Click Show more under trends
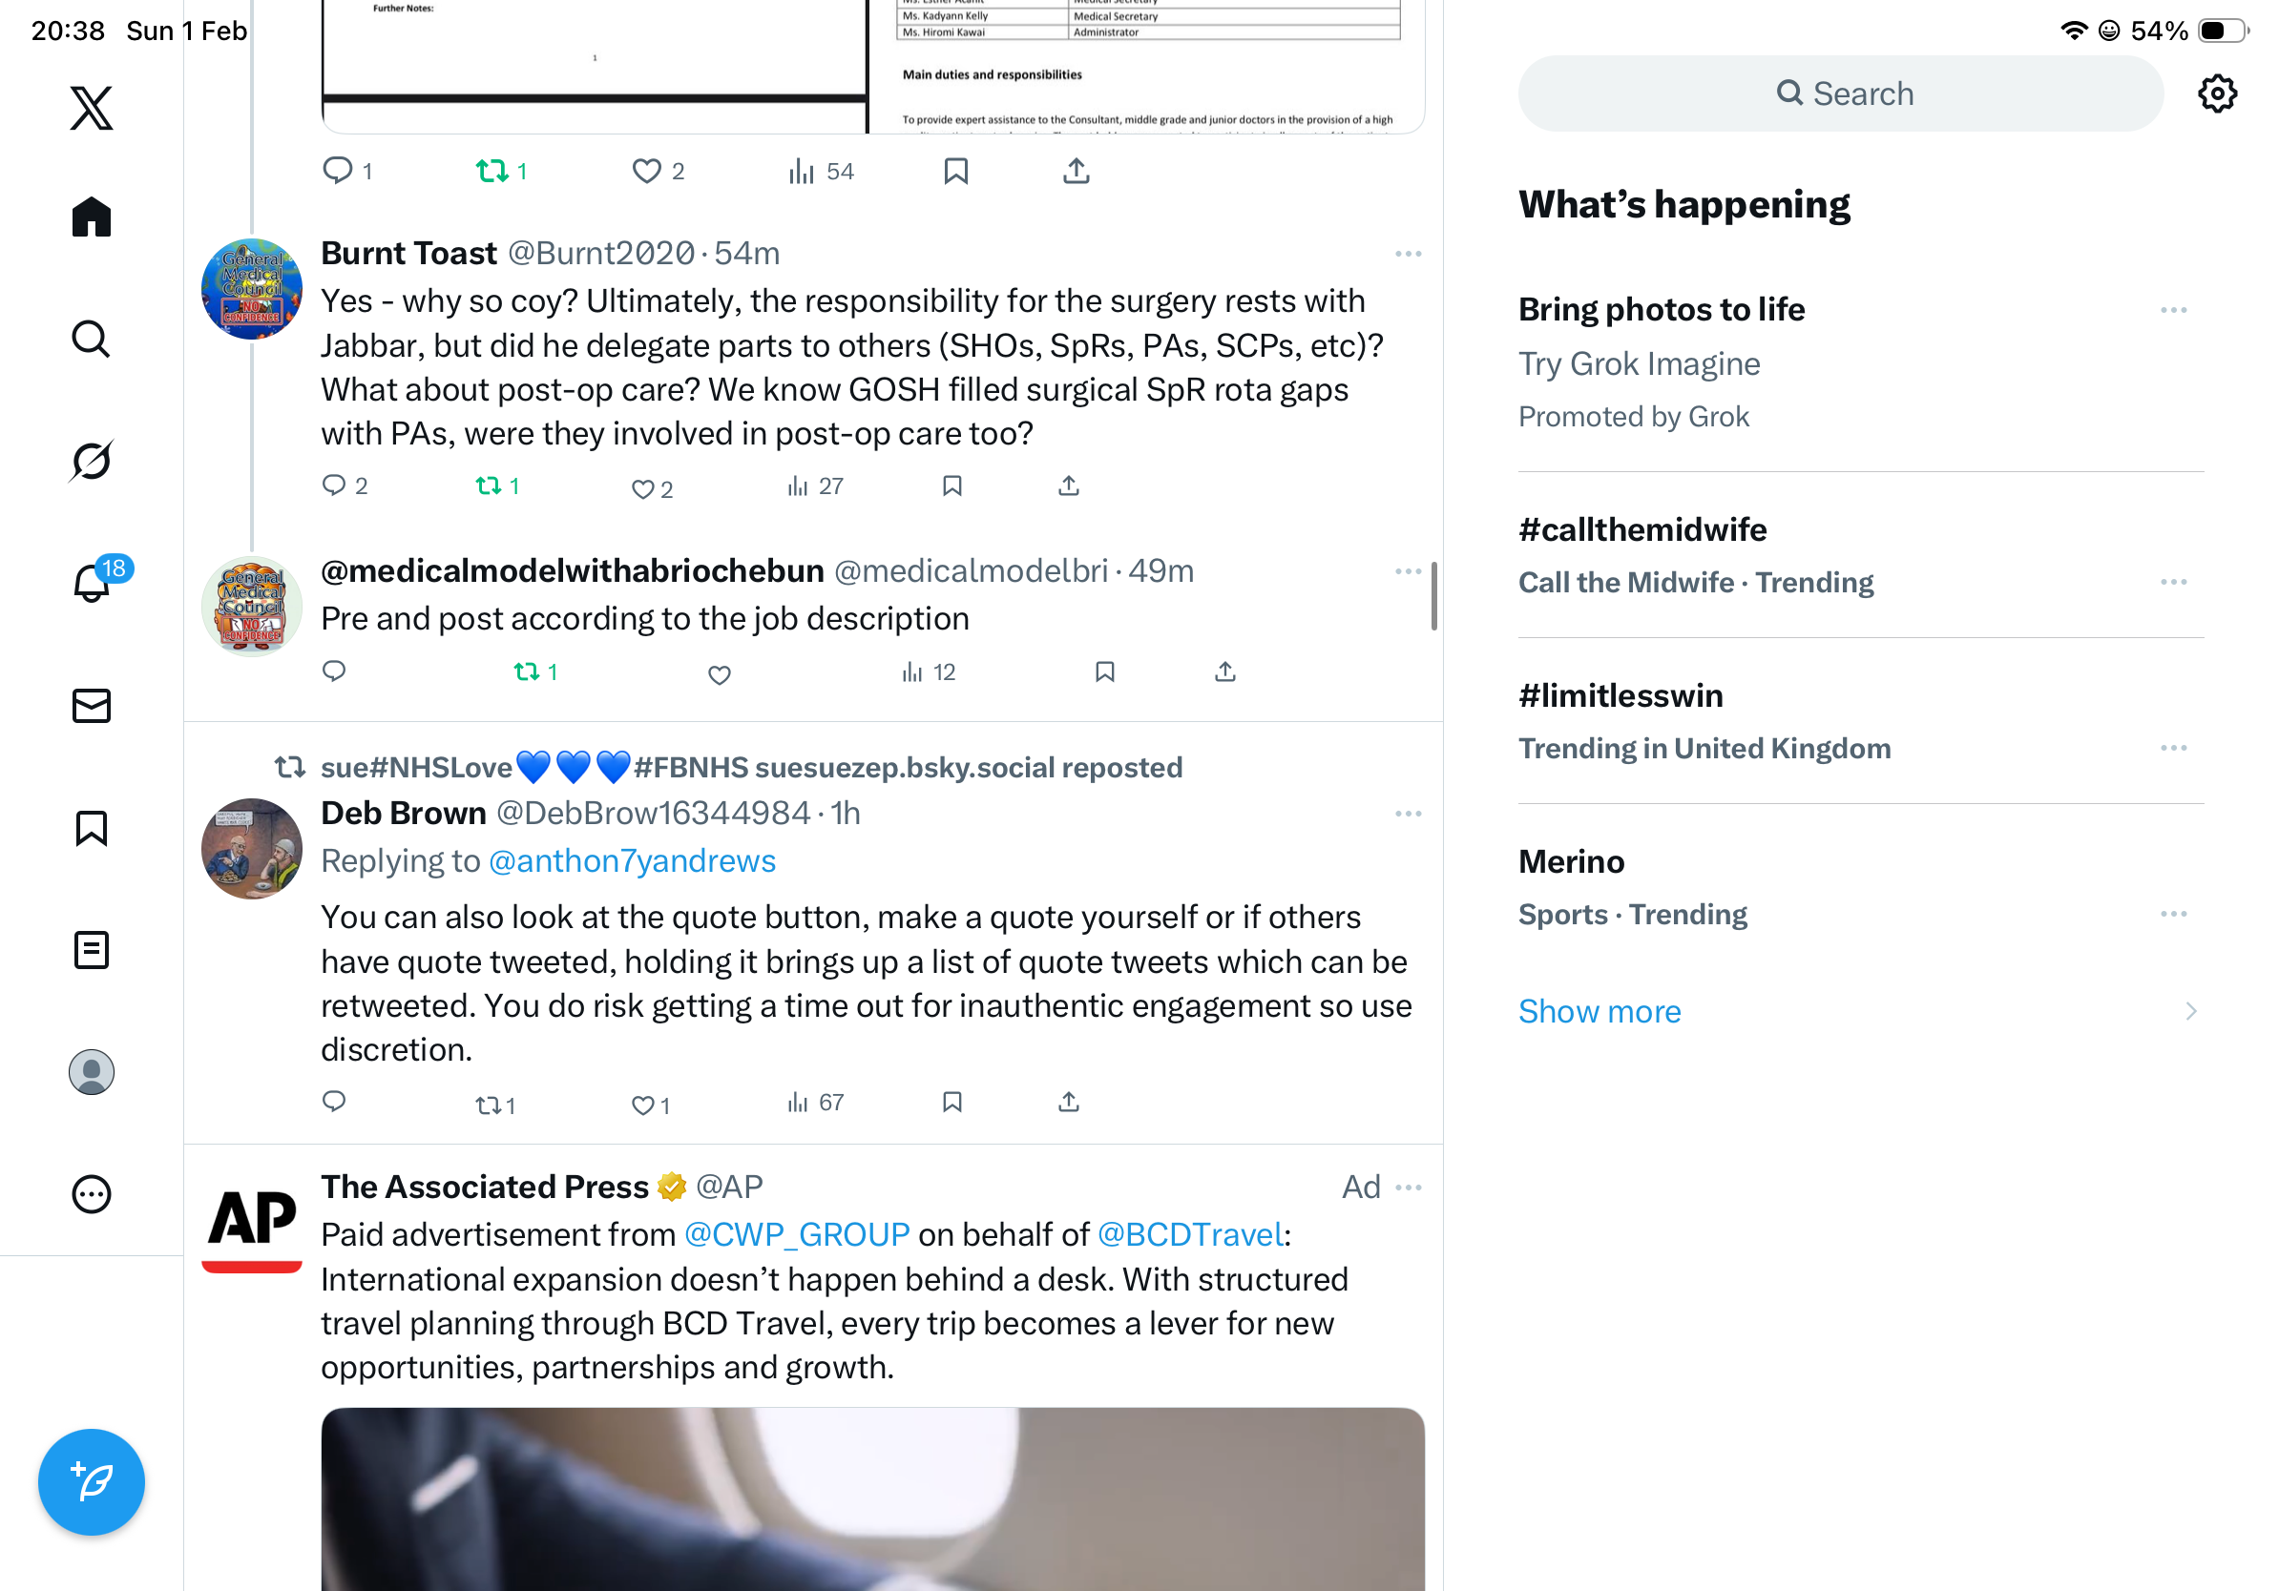2279x1591 pixels. click(1599, 1011)
